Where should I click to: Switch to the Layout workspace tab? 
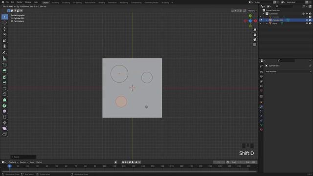tap(45, 2)
